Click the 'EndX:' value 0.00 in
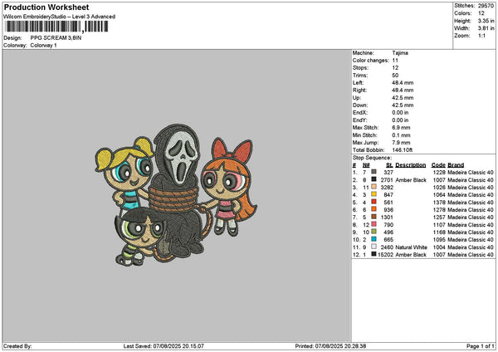This screenshot has height=352, width=498. (x=400, y=112)
